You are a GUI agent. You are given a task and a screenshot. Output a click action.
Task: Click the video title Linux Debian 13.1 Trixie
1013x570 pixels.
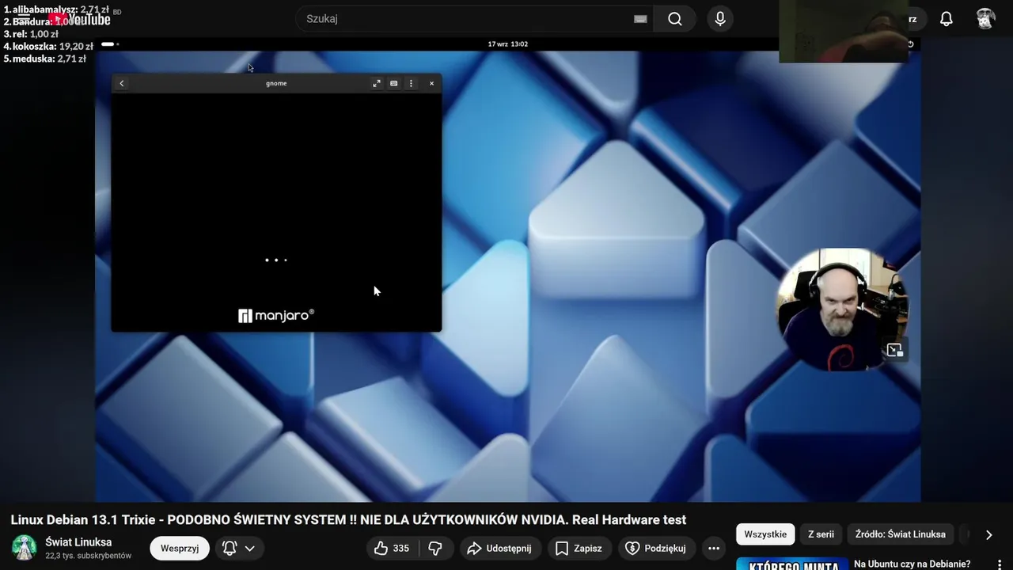pos(348,519)
